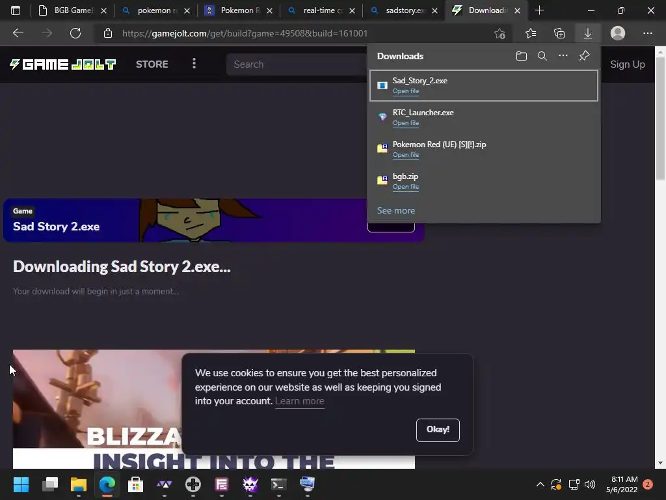Open Task View on the taskbar
The height and width of the screenshot is (500, 666).
coord(49,484)
